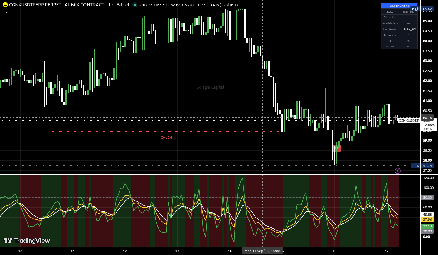Click the Direction row label in the Solagin table
Image resolution: width=438 pixels, height=255 pixels.
pyautogui.click(x=390, y=18)
